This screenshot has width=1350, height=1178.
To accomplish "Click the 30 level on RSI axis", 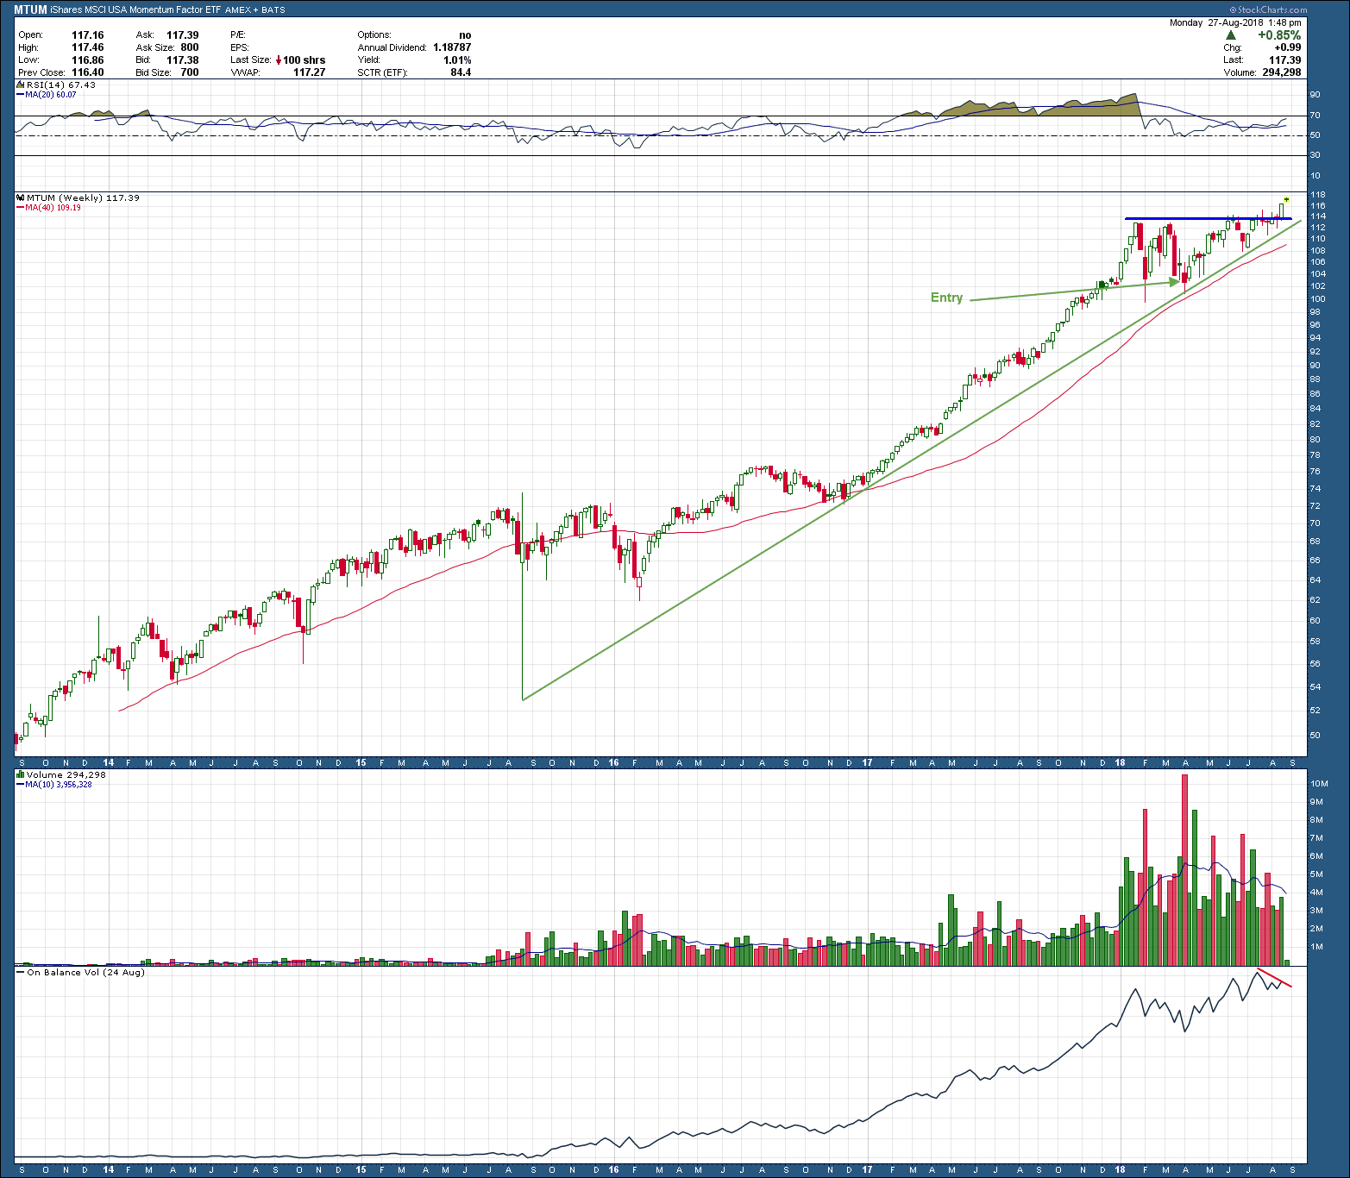I will [x=1315, y=155].
